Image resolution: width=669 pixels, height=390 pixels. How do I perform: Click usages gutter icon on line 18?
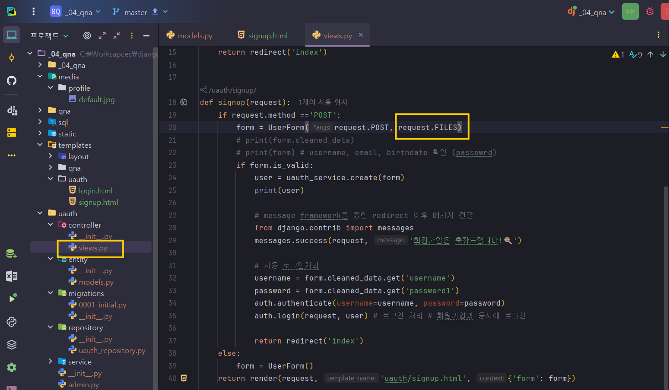click(x=184, y=102)
